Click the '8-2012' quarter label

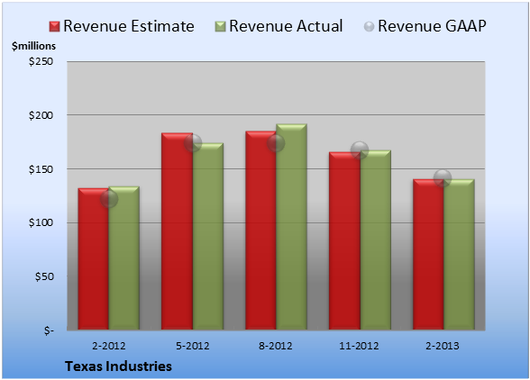coord(276,346)
